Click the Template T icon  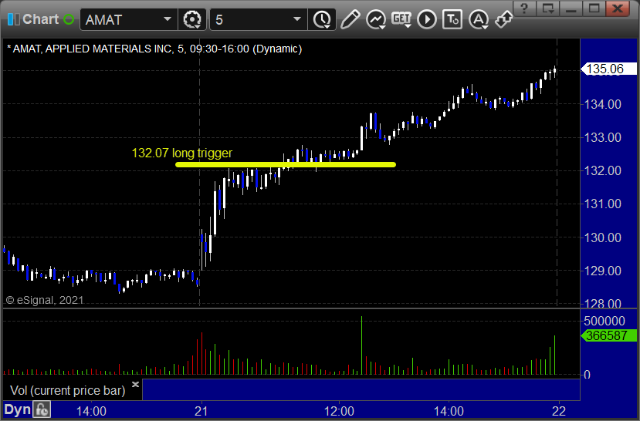[x=452, y=19]
